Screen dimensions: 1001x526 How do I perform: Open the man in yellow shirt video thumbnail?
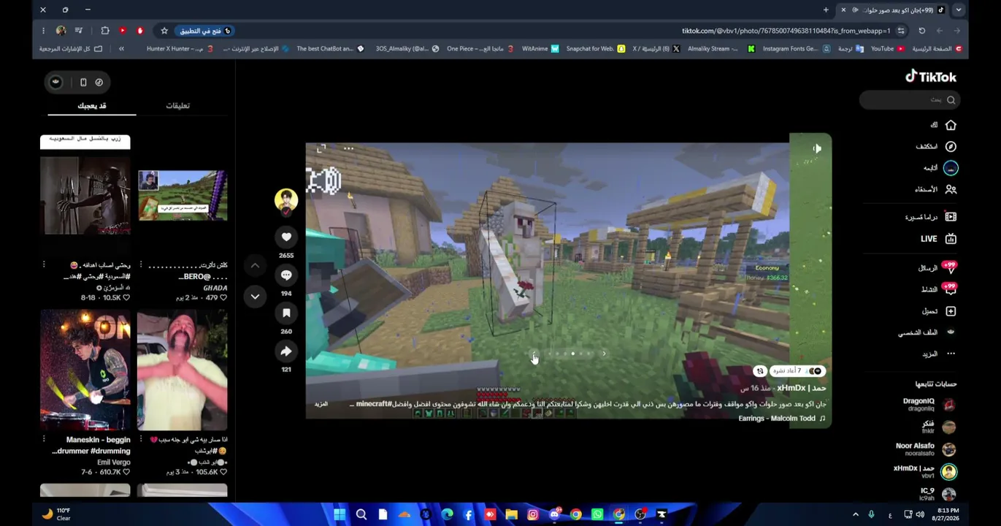[x=183, y=370]
